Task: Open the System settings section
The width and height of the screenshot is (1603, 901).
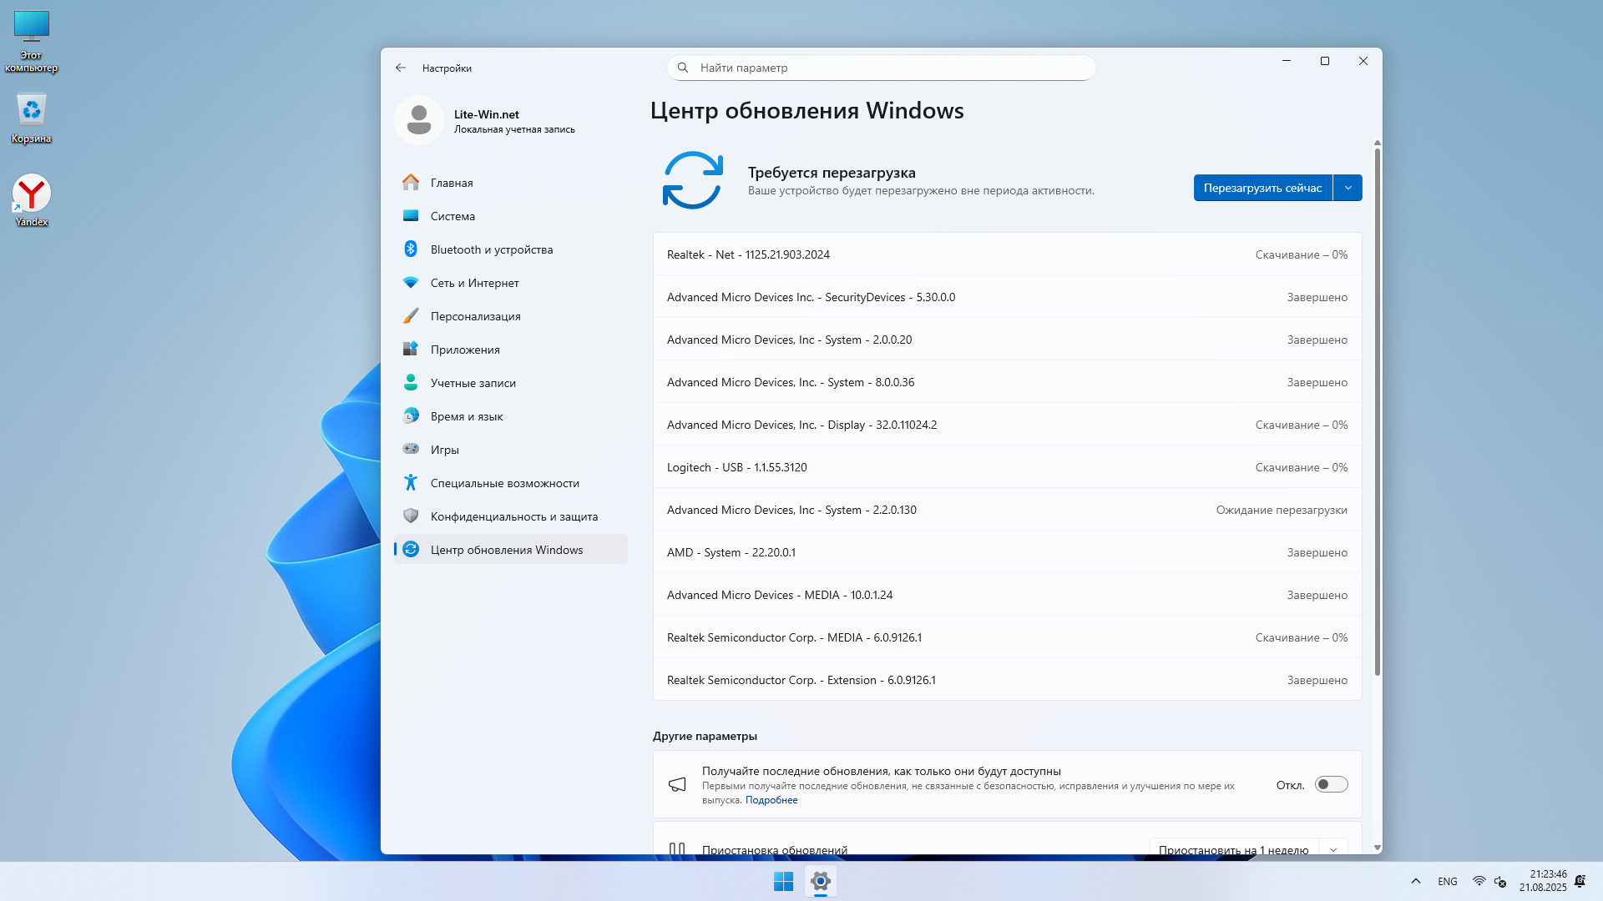Action: pos(453,216)
